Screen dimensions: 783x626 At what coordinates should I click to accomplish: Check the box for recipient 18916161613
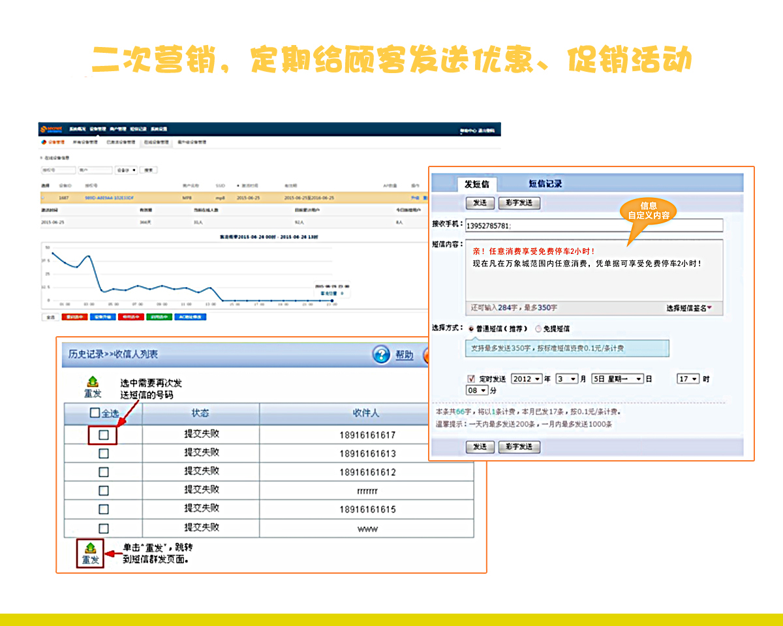(103, 454)
